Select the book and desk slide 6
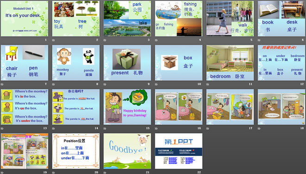Screen dimensions: 306x174 coord(281,18)
